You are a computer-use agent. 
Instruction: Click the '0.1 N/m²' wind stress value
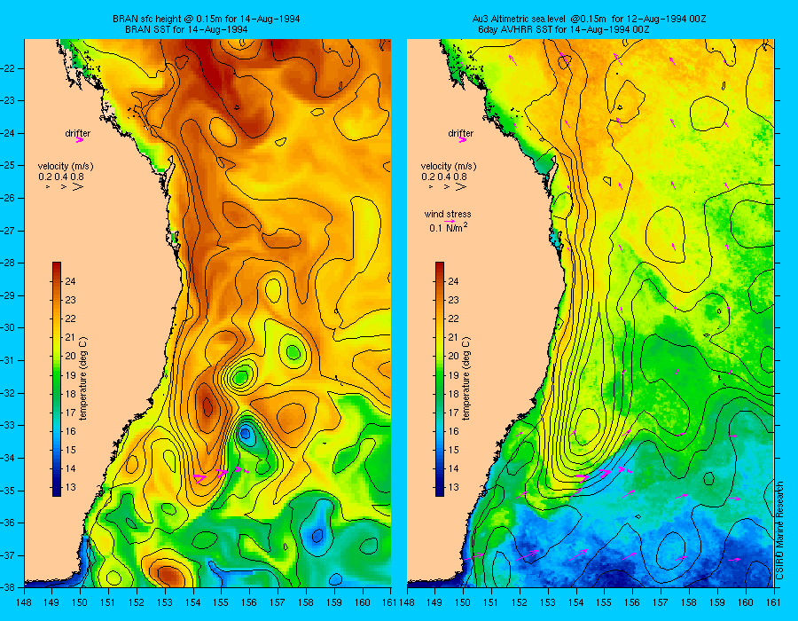point(449,228)
